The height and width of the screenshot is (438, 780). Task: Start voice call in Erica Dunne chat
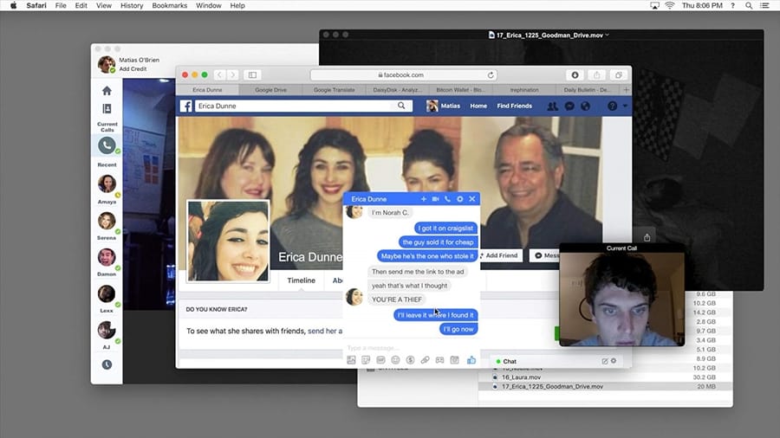(447, 199)
